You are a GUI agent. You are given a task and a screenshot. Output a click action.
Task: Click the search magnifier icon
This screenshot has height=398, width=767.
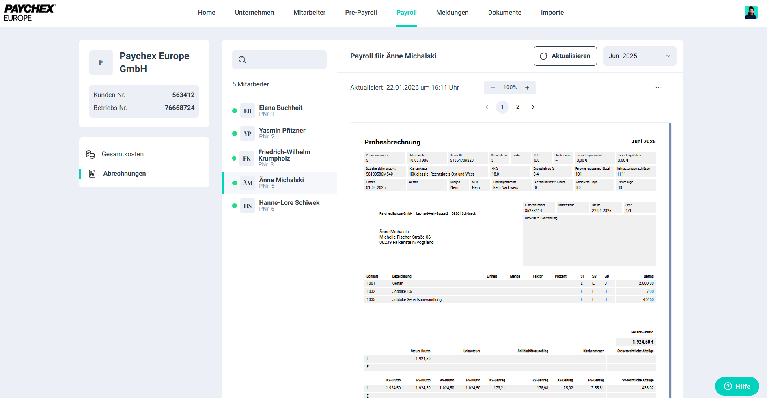[x=242, y=60]
